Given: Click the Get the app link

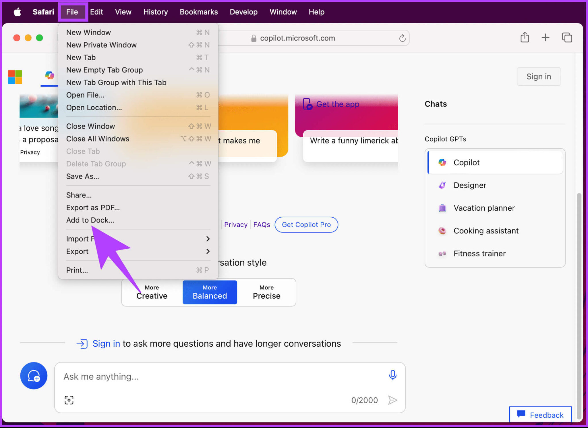Looking at the screenshot, I should click(x=338, y=104).
